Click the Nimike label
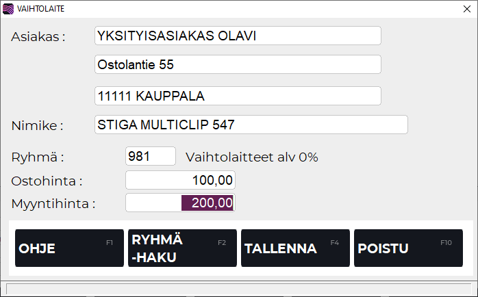Screen dimensions: 478x297 37,126
